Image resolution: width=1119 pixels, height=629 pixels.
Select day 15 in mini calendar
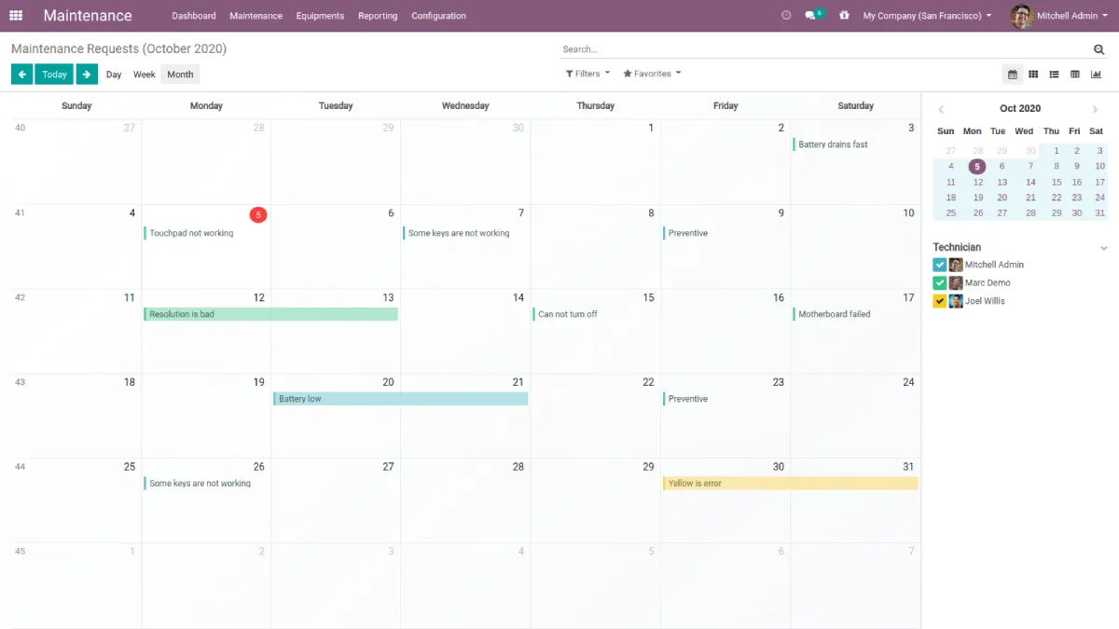(1057, 183)
